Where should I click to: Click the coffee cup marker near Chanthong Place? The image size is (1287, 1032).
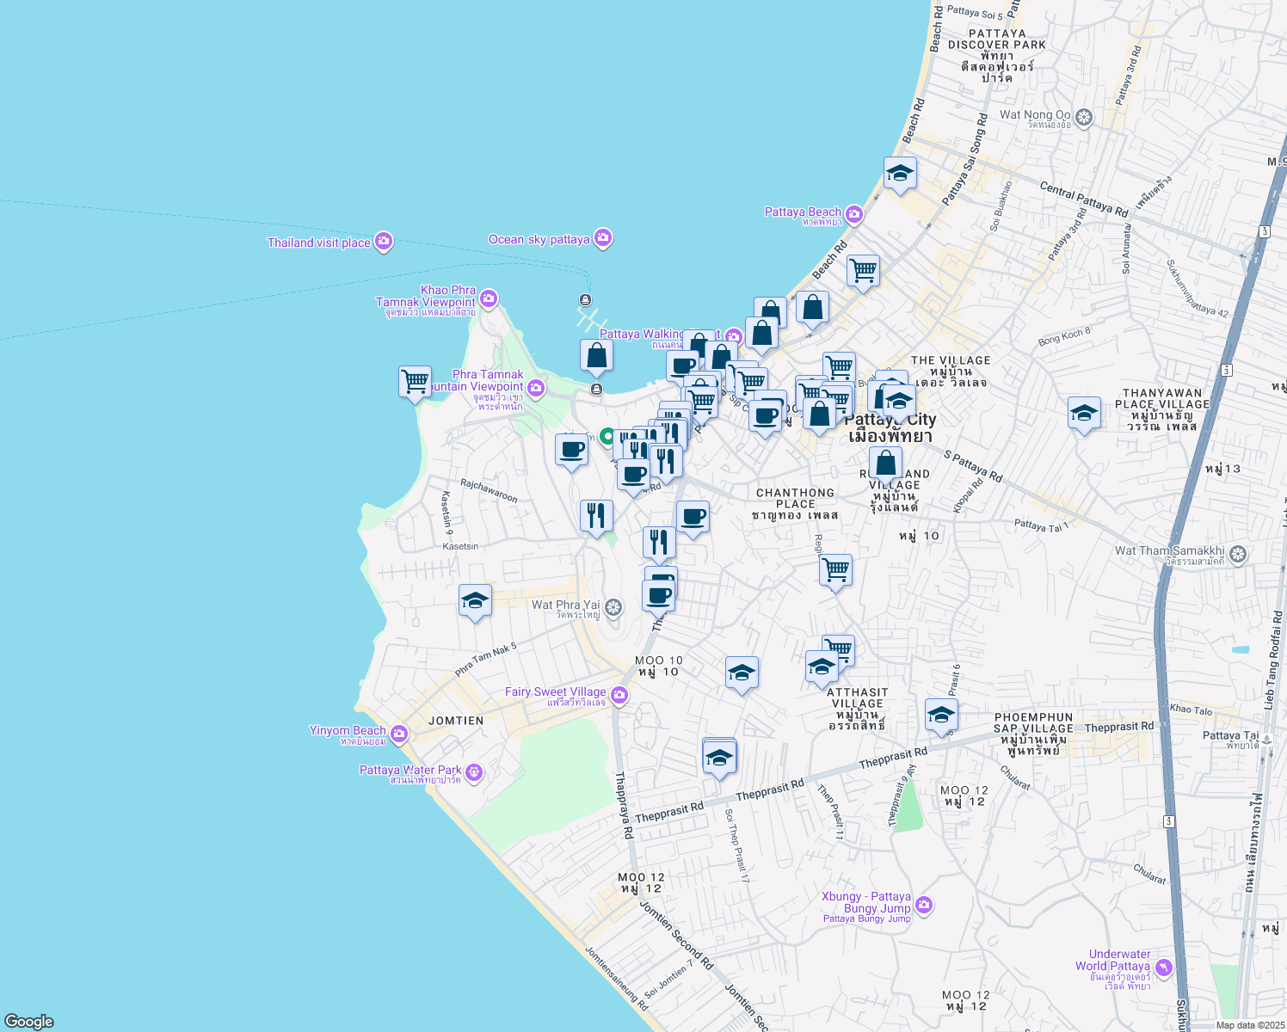(693, 518)
